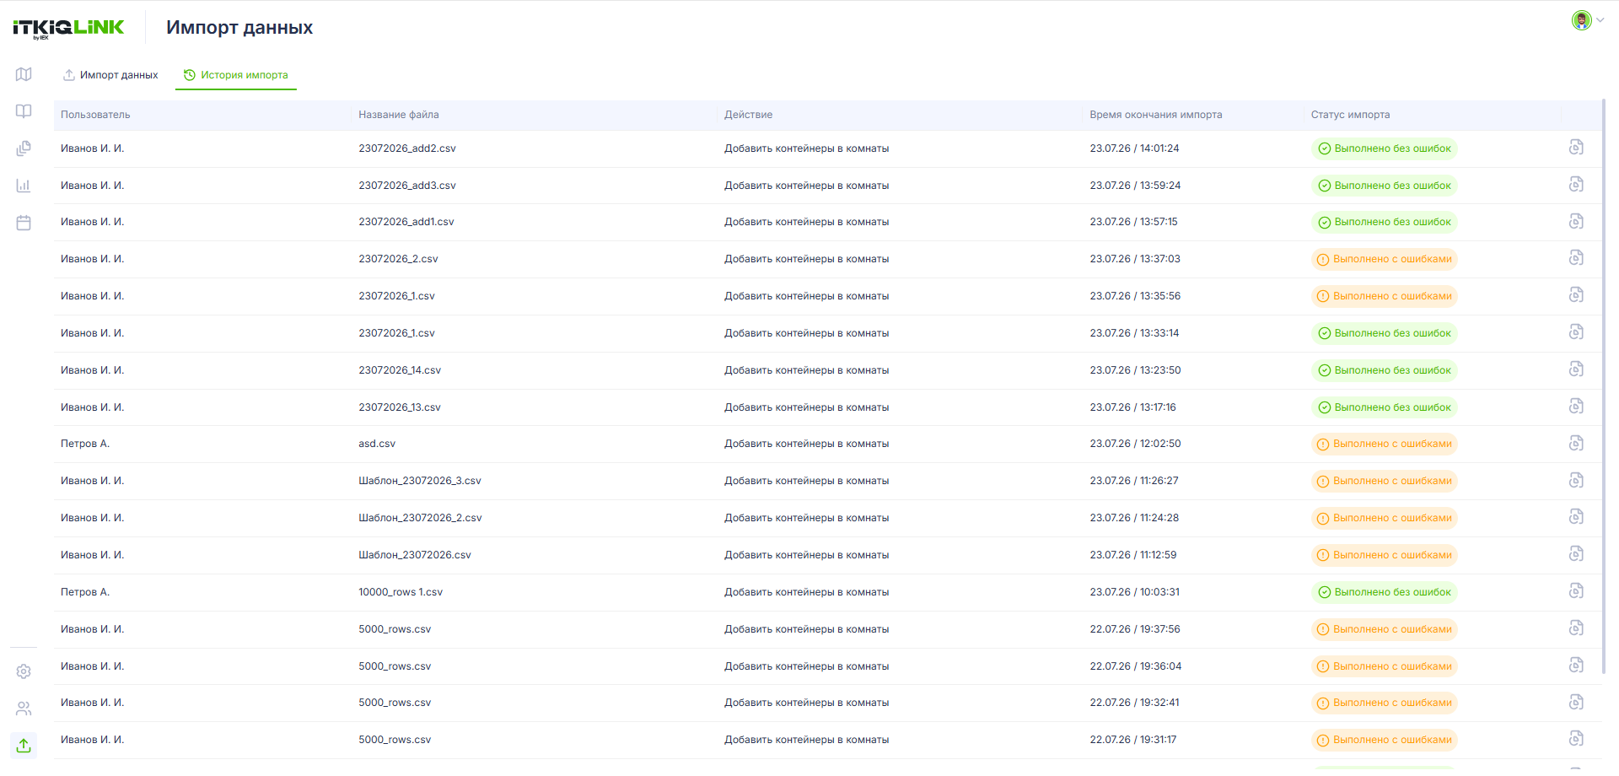Click the file name asd.csv
1619x776 pixels.
(x=377, y=444)
